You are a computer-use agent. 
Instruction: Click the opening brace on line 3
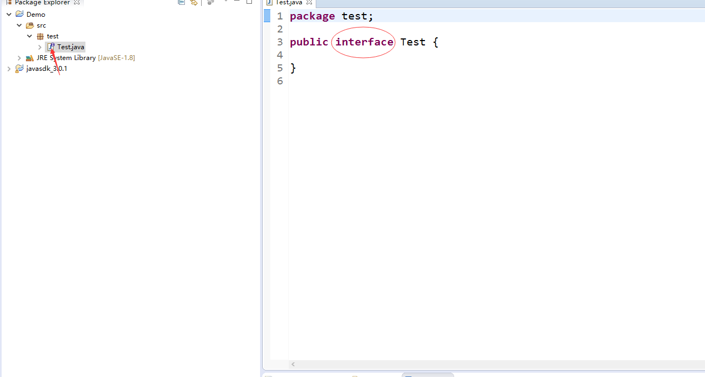(x=436, y=42)
